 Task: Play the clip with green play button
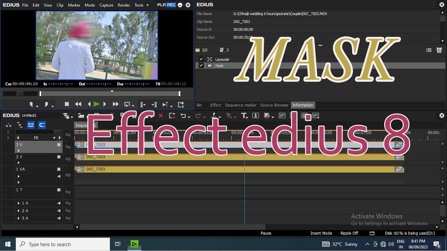click(x=97, y=104)
